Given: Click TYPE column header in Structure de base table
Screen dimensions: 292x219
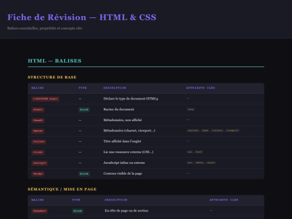Looking at the screenshot, I should coord(83,88).
